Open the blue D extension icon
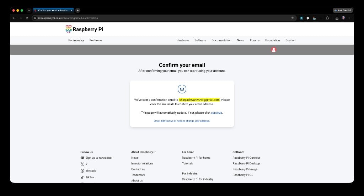This screenshot has height=196, width=364. coord(301,18)
